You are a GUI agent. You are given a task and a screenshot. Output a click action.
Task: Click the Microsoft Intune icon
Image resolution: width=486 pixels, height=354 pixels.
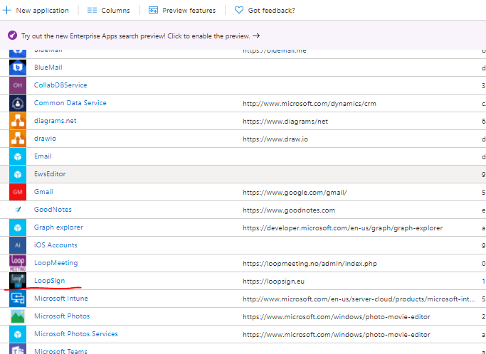18,299
